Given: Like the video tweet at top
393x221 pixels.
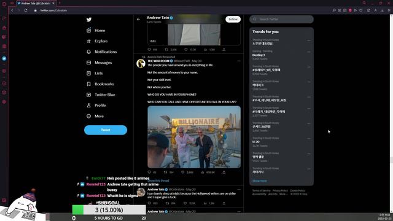Looking at the screenshot, I should point(186,50).
